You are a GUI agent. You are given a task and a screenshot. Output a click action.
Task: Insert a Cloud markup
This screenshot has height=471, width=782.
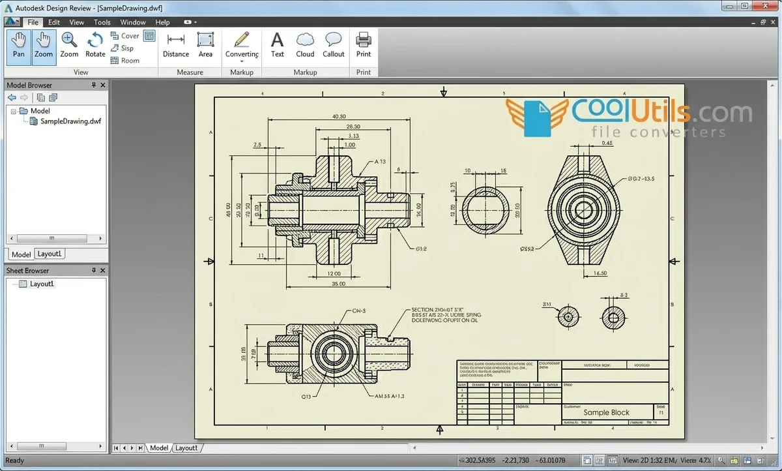304,46
